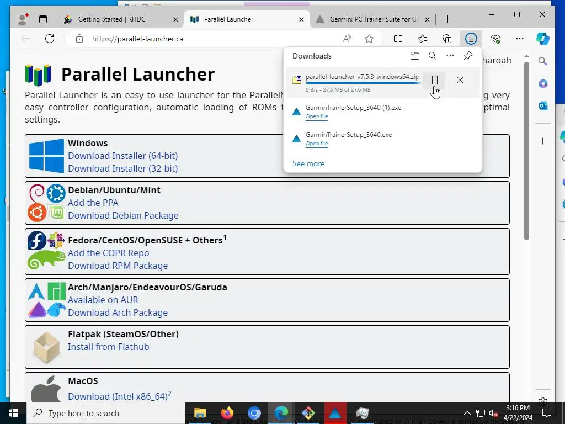The width and height of the screenshot is (565, 424).
Task: Open more options in Downloads panel
Action: pos(450,56)
